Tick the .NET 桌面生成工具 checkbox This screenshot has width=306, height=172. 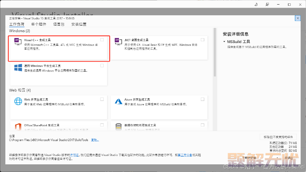click(x=203, y=40)
